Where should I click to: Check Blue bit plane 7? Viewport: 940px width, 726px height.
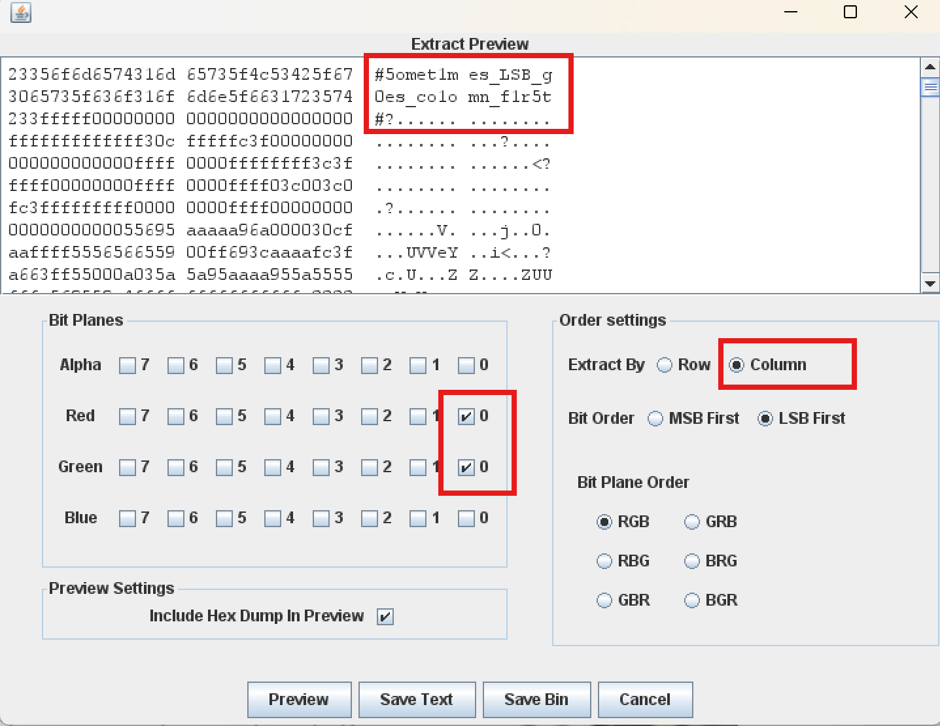coord(128,518)
